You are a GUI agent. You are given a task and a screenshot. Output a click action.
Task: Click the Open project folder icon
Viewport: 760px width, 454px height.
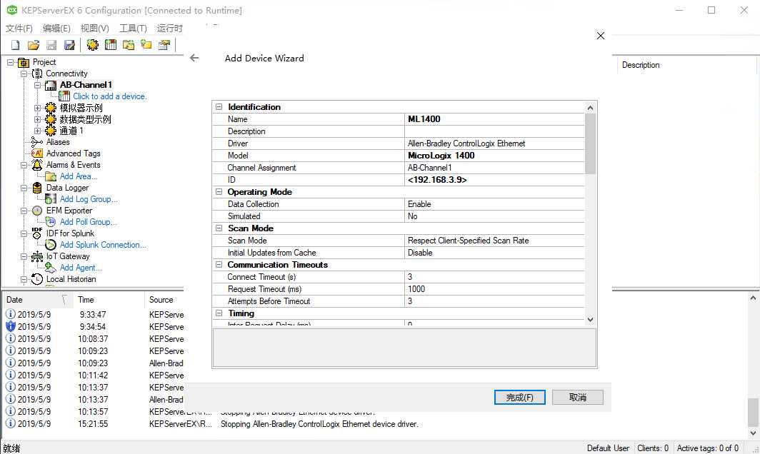[33, 45]
